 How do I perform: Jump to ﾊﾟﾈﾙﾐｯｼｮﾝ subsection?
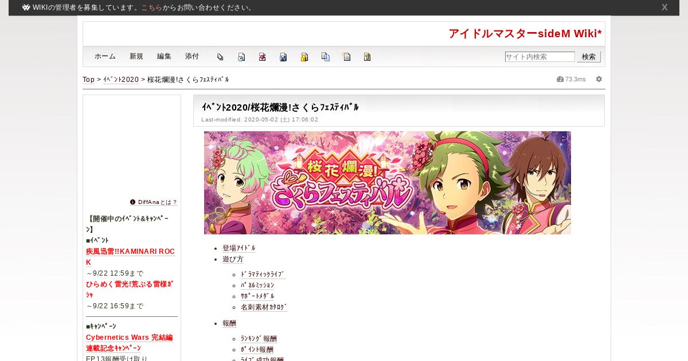pyautogui.click(x=257, y=285)
